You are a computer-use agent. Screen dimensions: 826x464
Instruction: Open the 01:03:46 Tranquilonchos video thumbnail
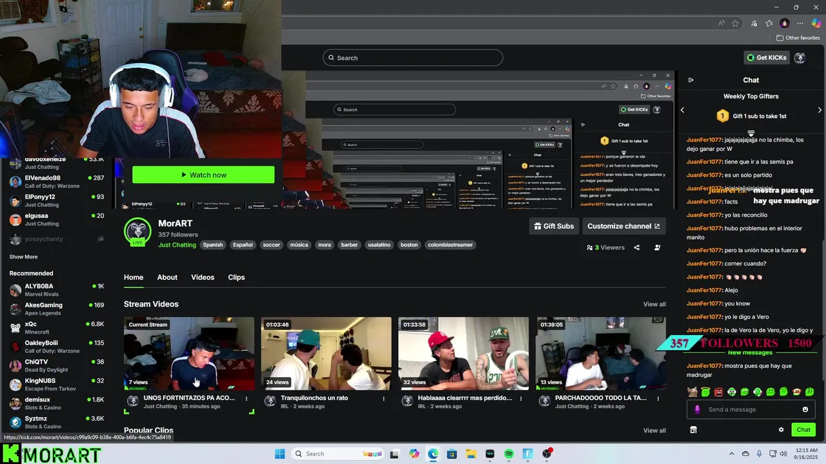coord(326,353)
